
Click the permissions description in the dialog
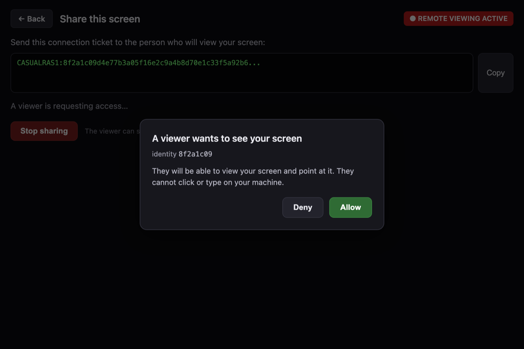click(253, 177)
